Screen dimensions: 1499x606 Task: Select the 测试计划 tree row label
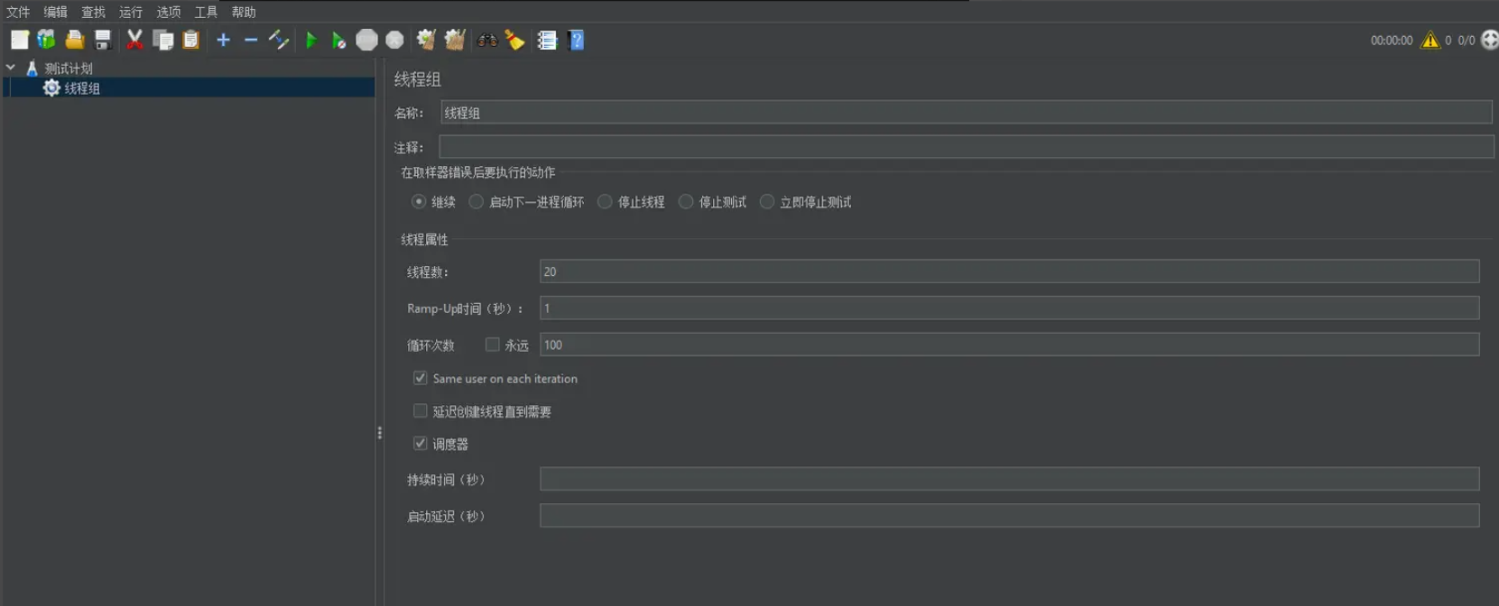[x=69, y=68]
